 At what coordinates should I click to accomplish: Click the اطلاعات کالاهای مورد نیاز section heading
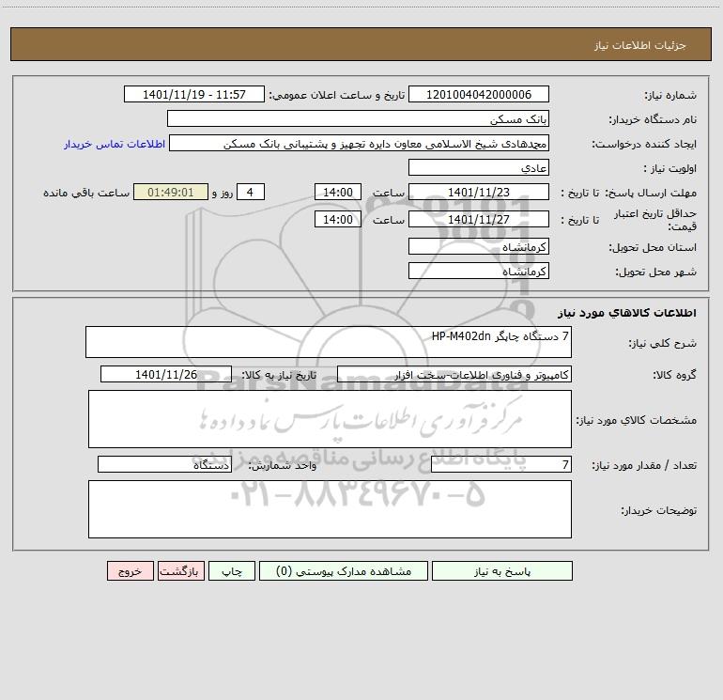(626, 313)
